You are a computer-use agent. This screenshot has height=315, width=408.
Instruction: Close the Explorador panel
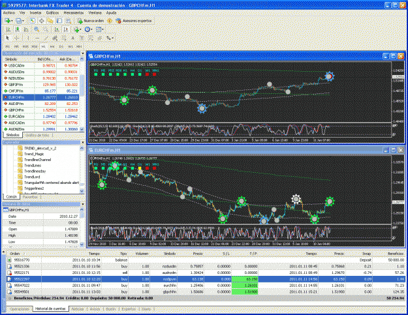coord(83,142)
